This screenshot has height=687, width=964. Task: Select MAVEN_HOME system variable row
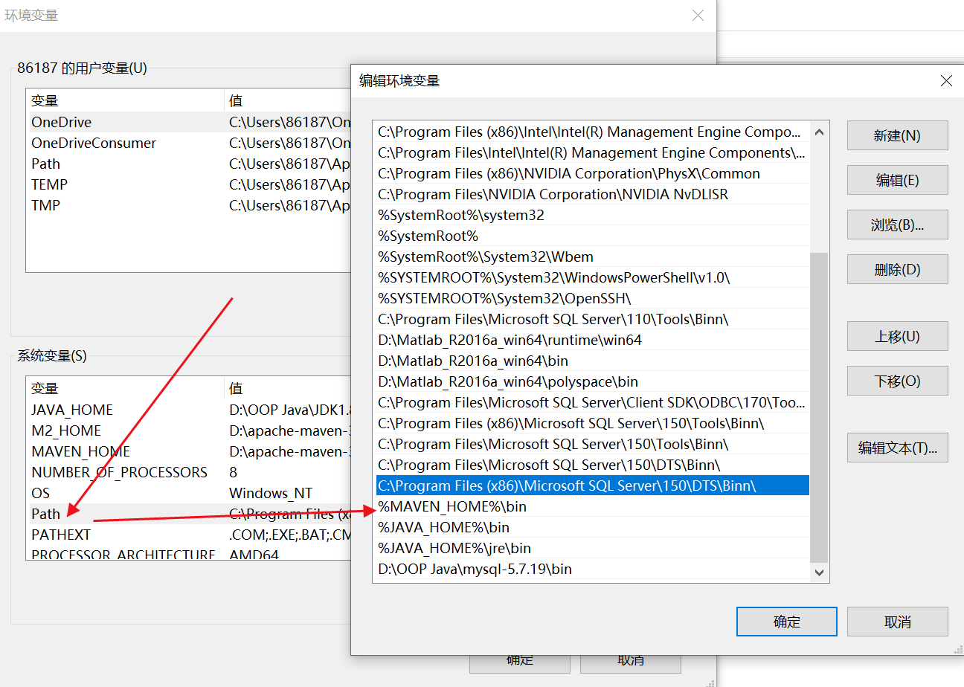[x=189, y=451]
